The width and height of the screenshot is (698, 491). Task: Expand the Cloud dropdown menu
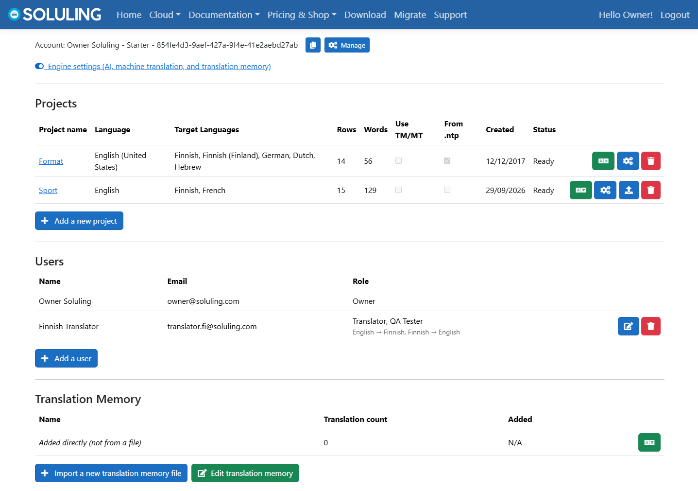(165, 15)
